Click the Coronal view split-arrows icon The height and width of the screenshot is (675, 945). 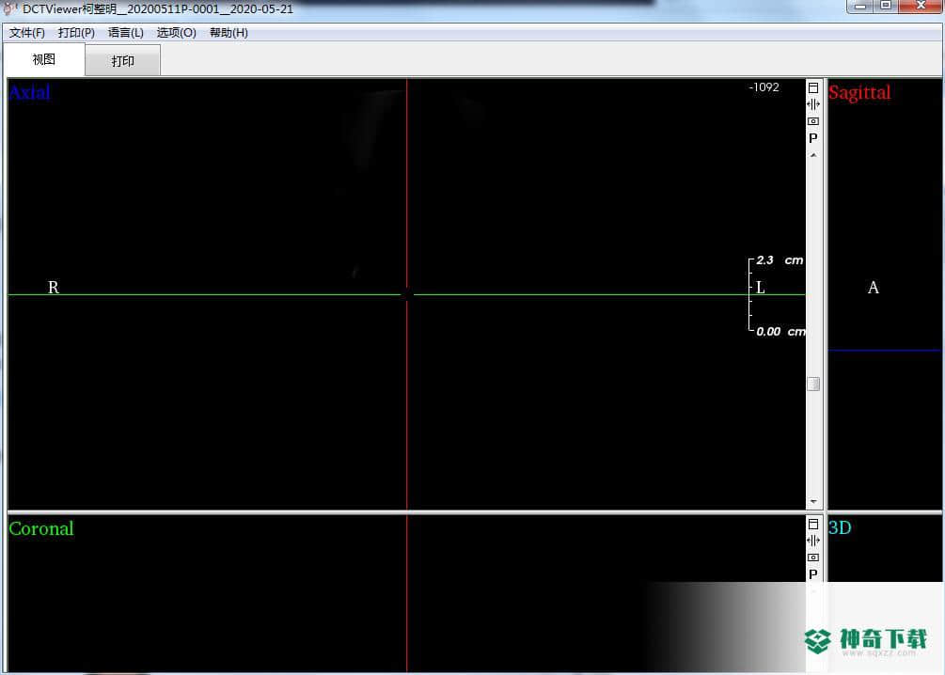pos(813,541)
